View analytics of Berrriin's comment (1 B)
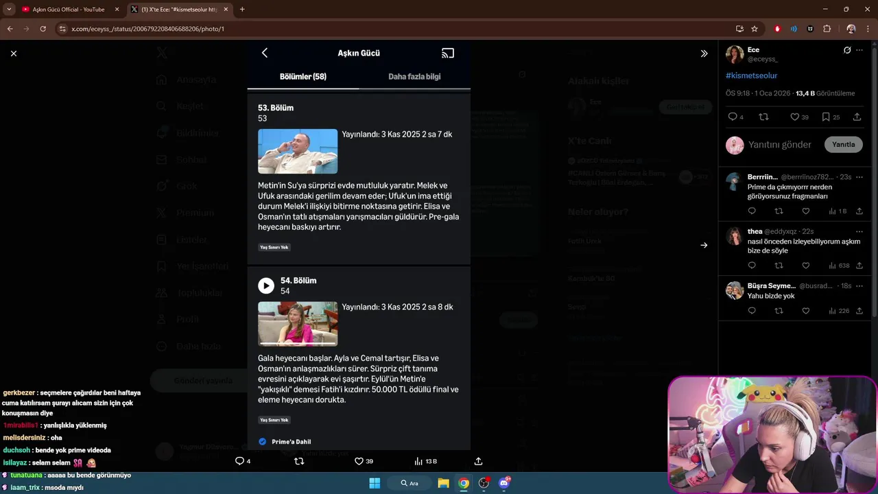Viewport: 878px width, 494px height. click(838, 211)
